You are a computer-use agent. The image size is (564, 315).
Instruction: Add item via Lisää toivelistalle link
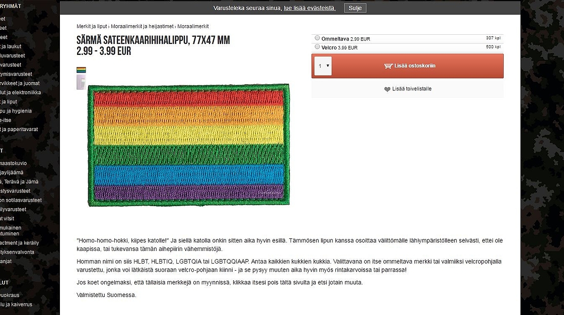coord(412,89)
